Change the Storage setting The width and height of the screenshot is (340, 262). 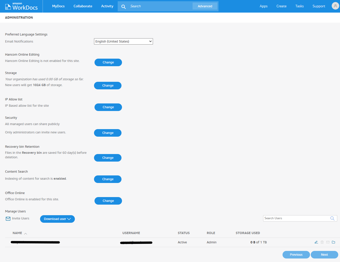(108, 86)
